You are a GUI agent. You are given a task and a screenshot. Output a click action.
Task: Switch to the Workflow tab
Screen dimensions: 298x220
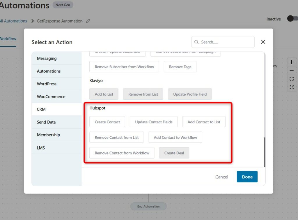[x=8, y=39]
